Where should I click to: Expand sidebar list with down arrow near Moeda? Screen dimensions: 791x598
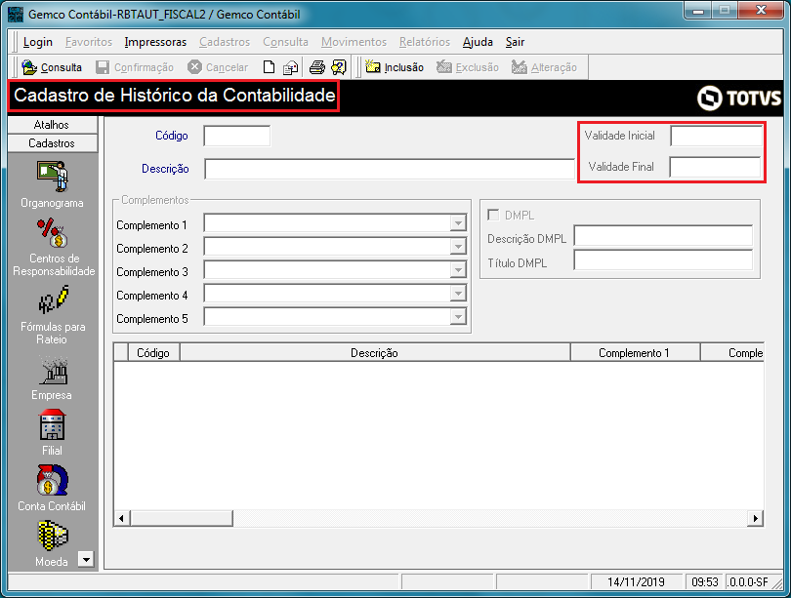(x=86, y=559)
